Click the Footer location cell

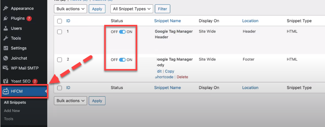tap(249, 60)
